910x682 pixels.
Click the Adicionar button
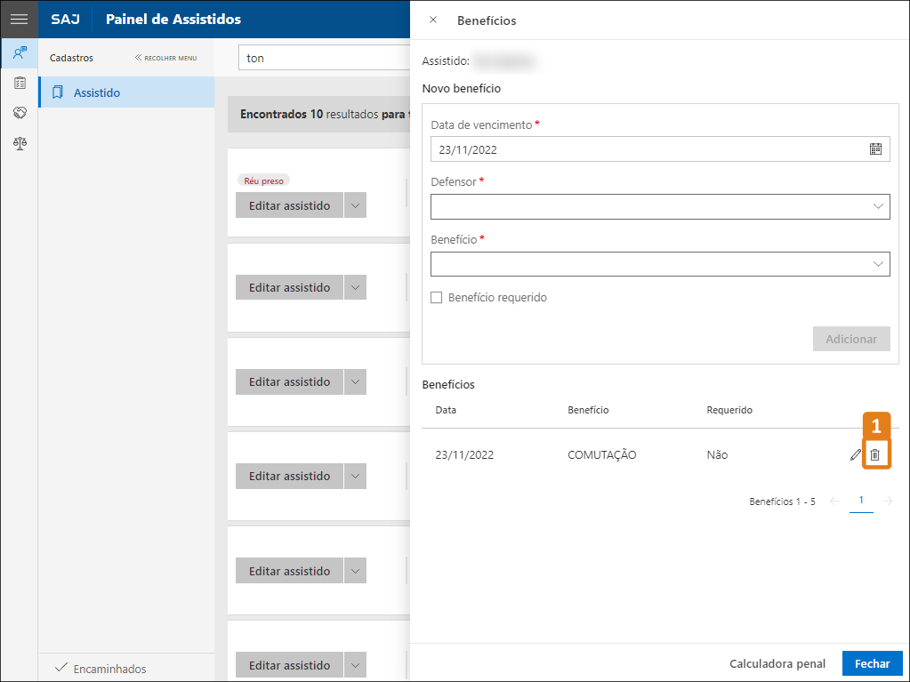pos(850,339)
